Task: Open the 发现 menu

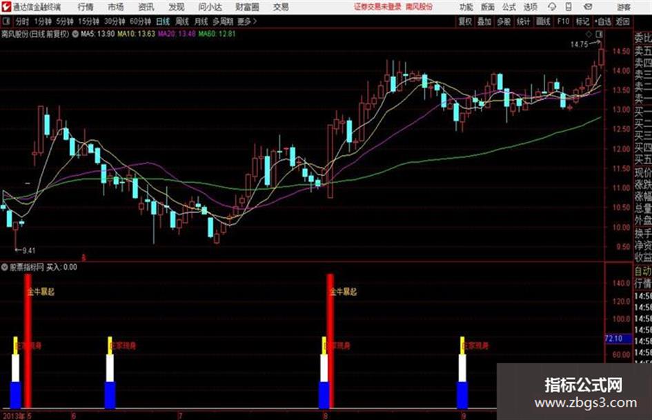Action: [x=177, y=7]
